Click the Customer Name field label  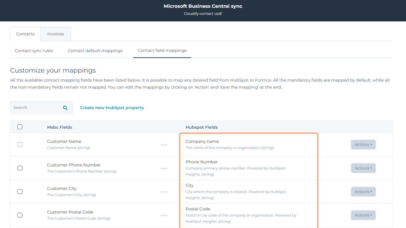(x=64, y=141)
